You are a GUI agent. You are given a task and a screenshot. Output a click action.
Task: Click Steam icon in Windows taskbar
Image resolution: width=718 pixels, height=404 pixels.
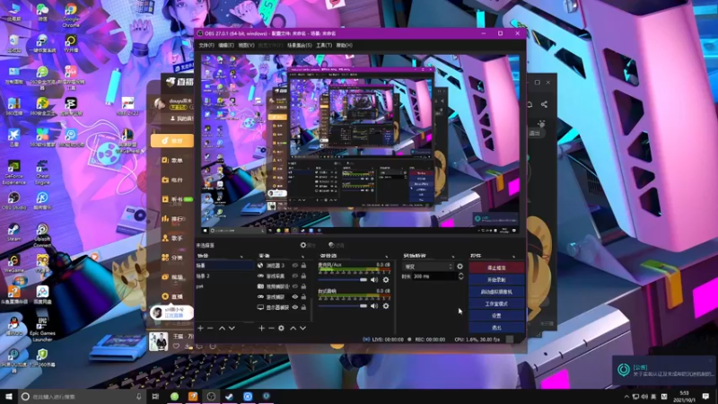click(x=230, y=396)
